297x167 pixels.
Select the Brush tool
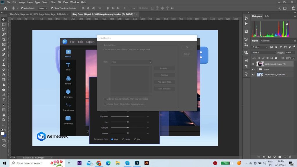tap(3, 60)
